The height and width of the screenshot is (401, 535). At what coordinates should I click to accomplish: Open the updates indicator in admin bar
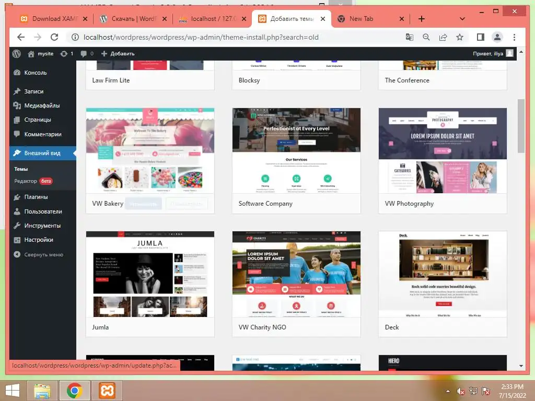click(66, 54)
